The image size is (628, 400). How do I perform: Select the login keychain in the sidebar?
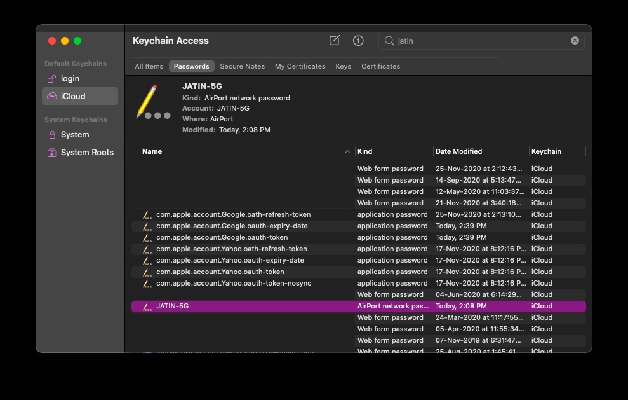(70, 79)
